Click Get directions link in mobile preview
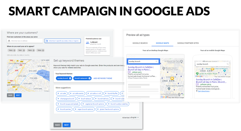 [x=204, y=91]
